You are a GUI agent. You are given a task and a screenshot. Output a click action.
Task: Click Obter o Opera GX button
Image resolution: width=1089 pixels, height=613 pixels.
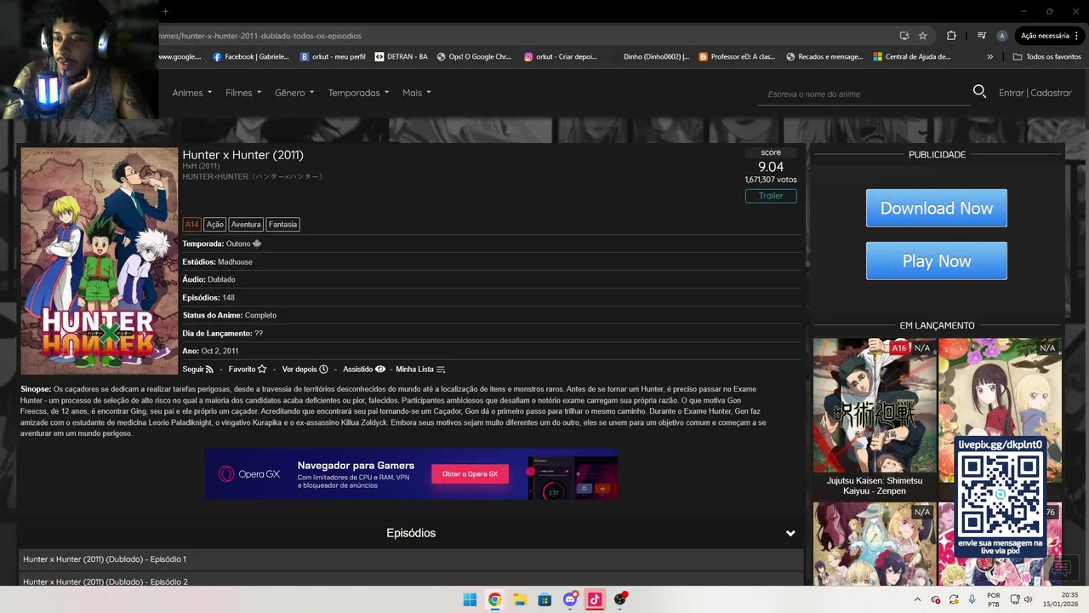[470, 474]
